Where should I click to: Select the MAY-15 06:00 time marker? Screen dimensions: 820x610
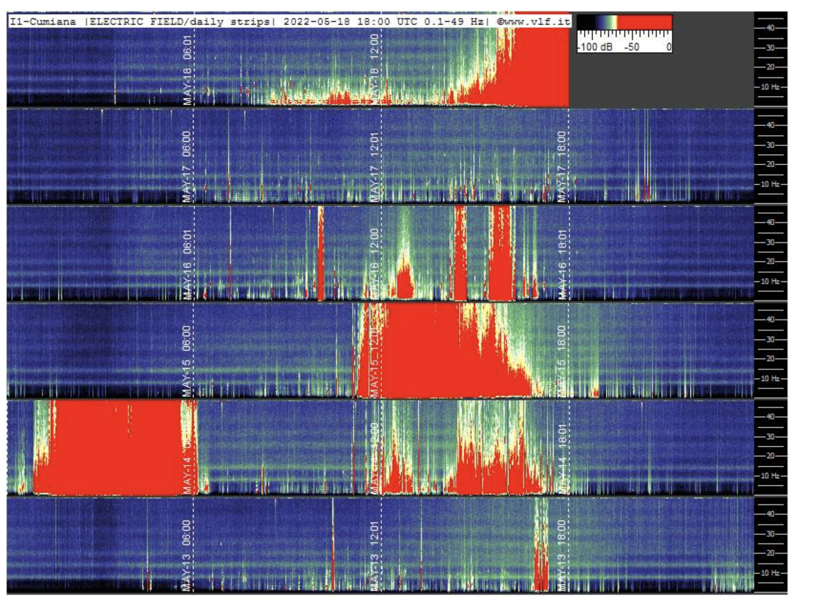pos(187,361)
